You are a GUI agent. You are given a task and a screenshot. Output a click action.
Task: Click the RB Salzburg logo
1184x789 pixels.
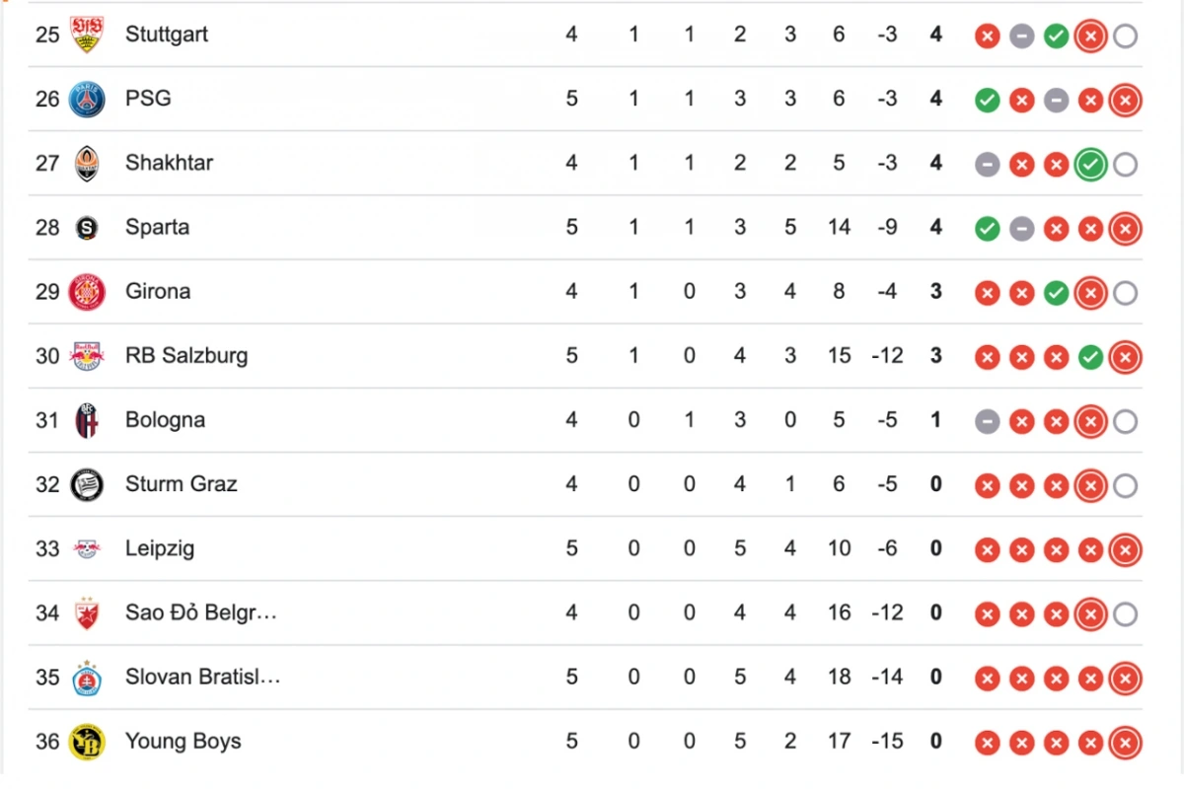(87, 356)
